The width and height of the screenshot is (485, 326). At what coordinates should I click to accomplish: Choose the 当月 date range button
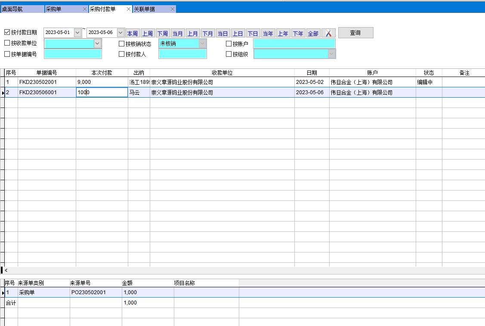click(177, 33)
